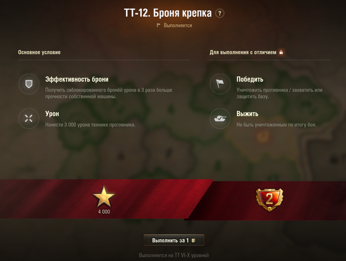Image resolution: width=346 pixels, height=261 pixels.
Task: Select the shield armor effectiveness icon
Action: coord(29,84)
